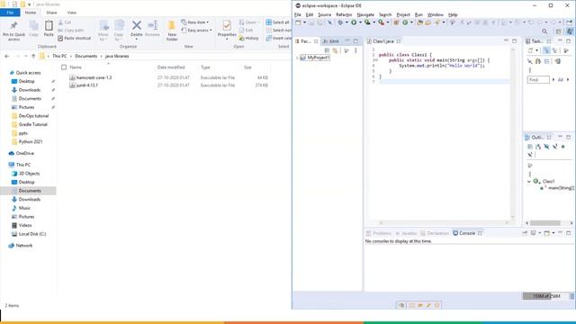Screen dimensions: 576x324
Task: Click the New Java Package icon in Eclipse
Action: click(x=396, y=22)
